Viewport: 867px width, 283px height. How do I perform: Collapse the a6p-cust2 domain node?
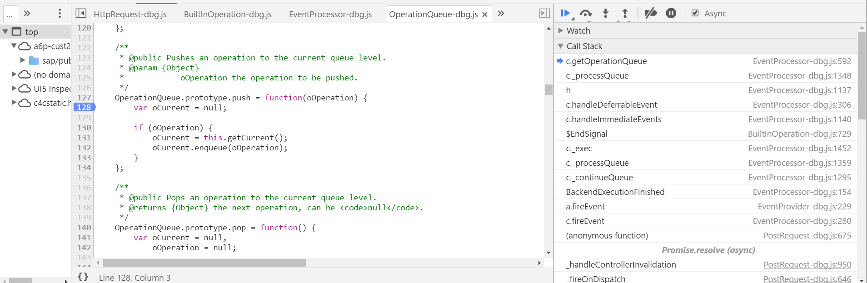click(x=14, y=46)
